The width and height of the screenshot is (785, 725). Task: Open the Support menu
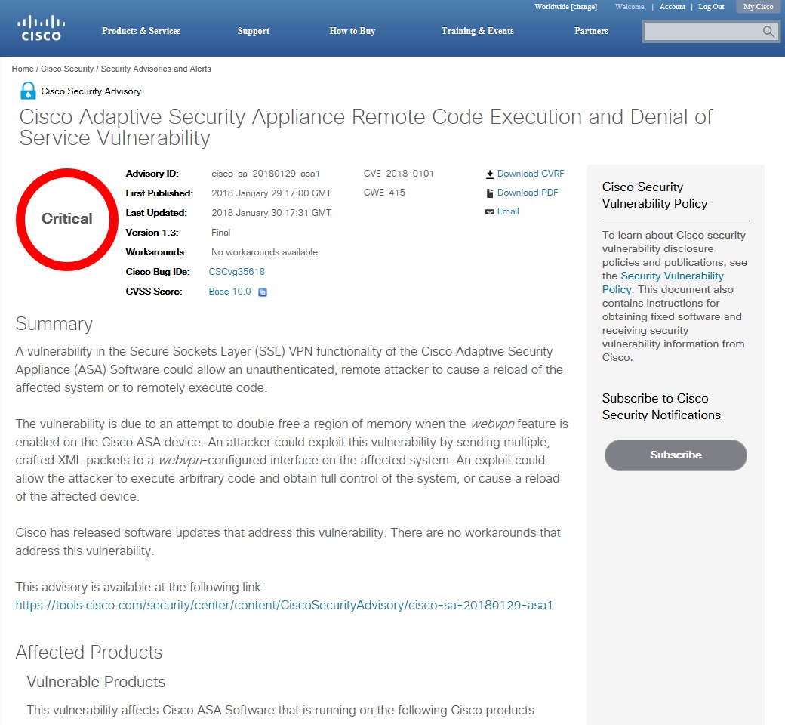tap(253, 31)
